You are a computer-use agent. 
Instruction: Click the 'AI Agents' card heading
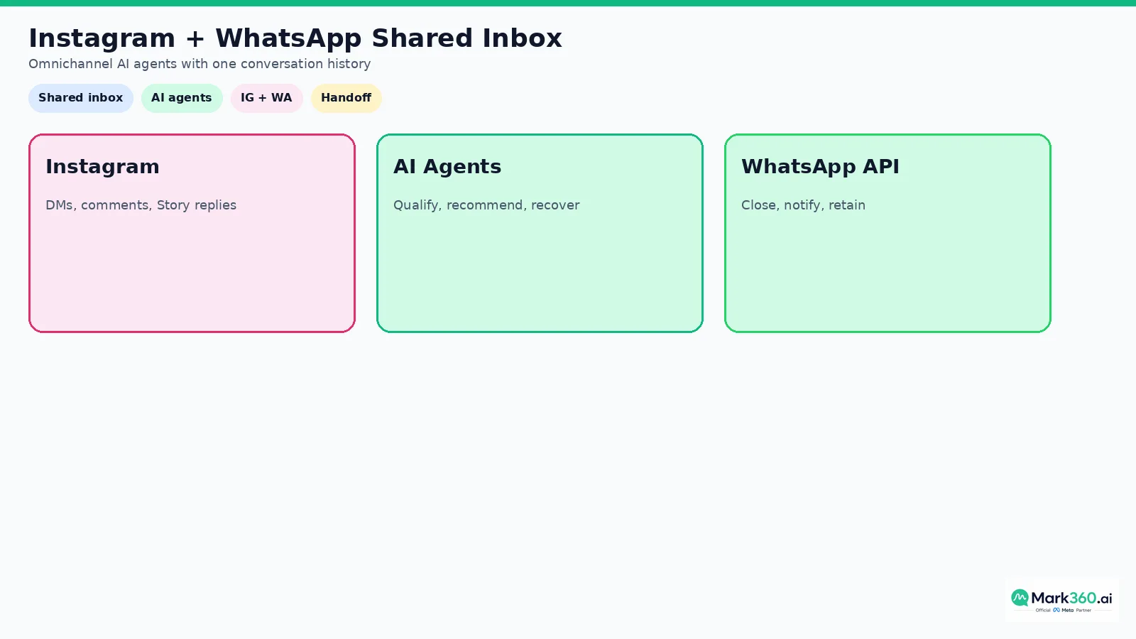coord(447,167)
